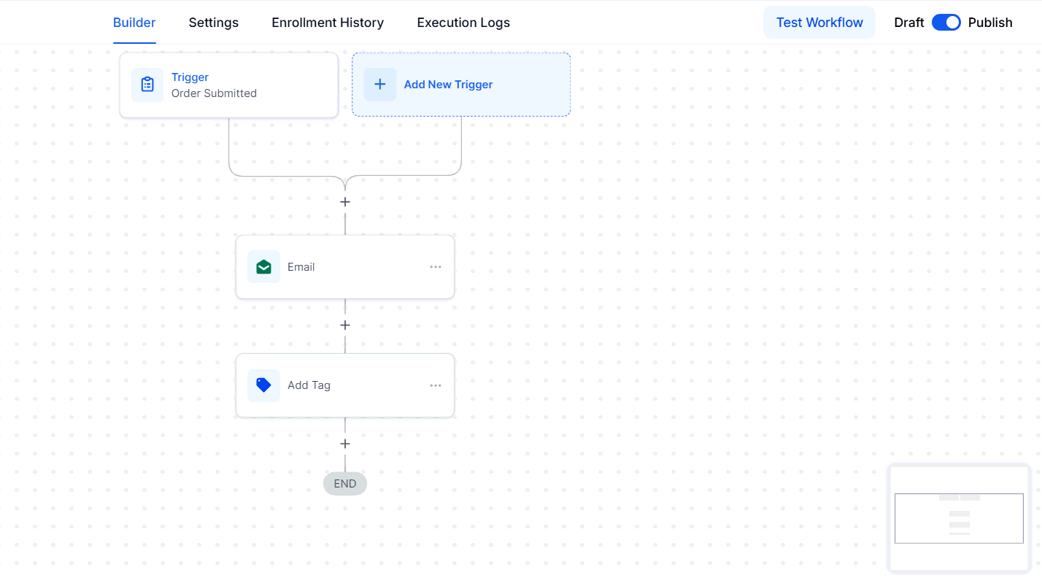Open the Add Tag step three-dots menu

[436, 385]
